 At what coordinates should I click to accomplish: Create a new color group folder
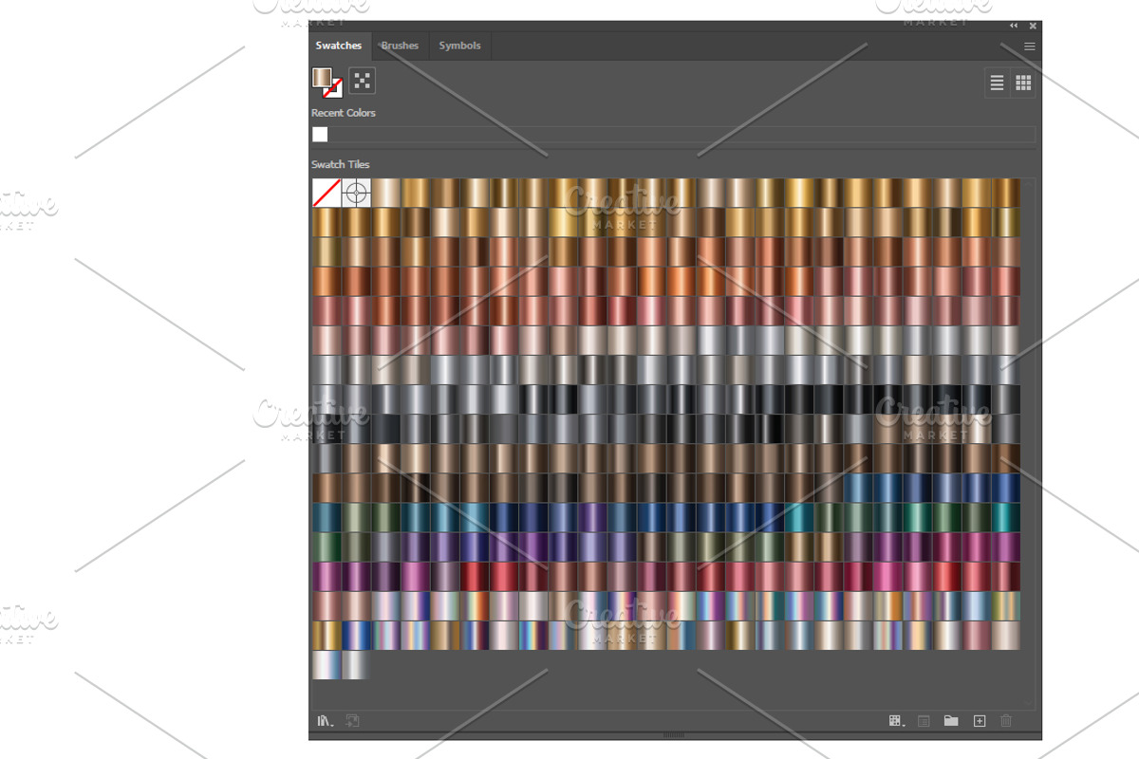[951, 721]
